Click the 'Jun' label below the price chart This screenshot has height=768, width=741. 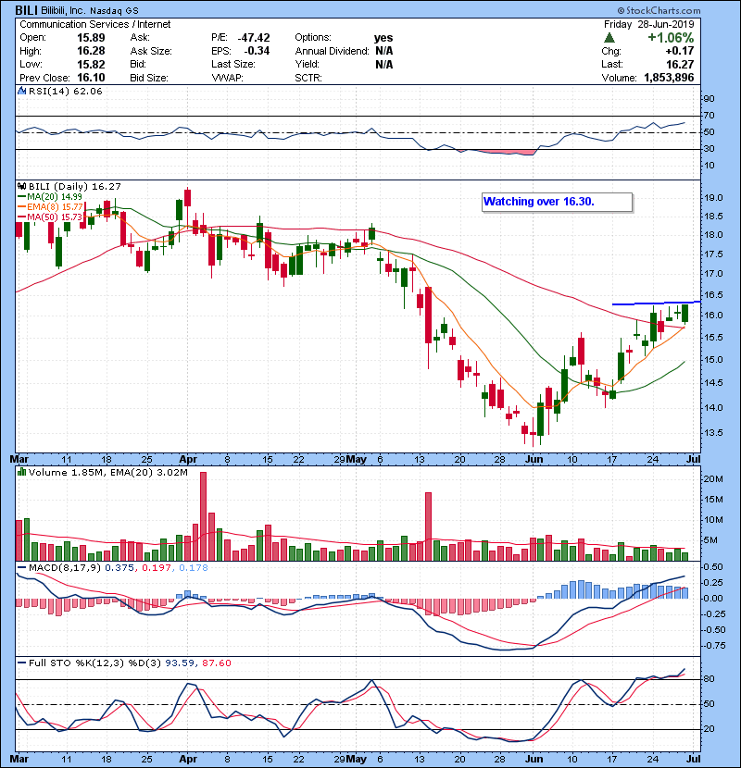click(x=534, y=460)
